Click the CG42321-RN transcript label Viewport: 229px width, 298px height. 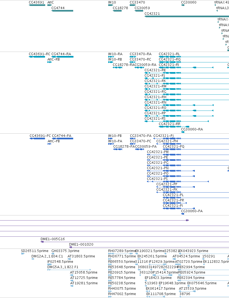click(x=155, y=102)
